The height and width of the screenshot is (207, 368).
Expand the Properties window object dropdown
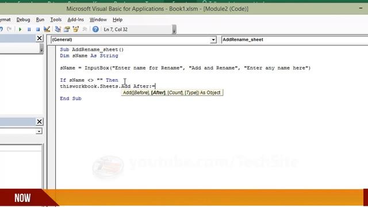click(x=39, y=131)
